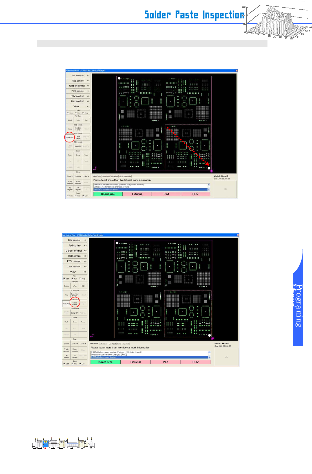Open a Gerber file in the upper window
The height and width of the screenshot is (474, 312).
(x=70, y=120)
